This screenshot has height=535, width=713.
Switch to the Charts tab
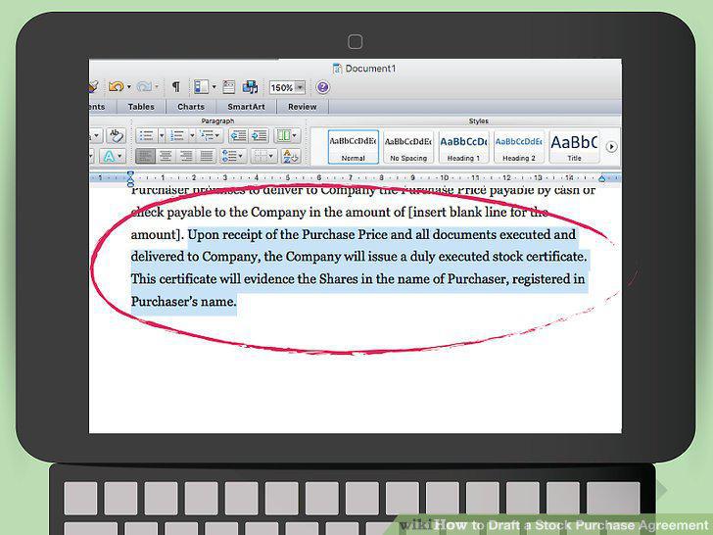click(x=191, y=107)
